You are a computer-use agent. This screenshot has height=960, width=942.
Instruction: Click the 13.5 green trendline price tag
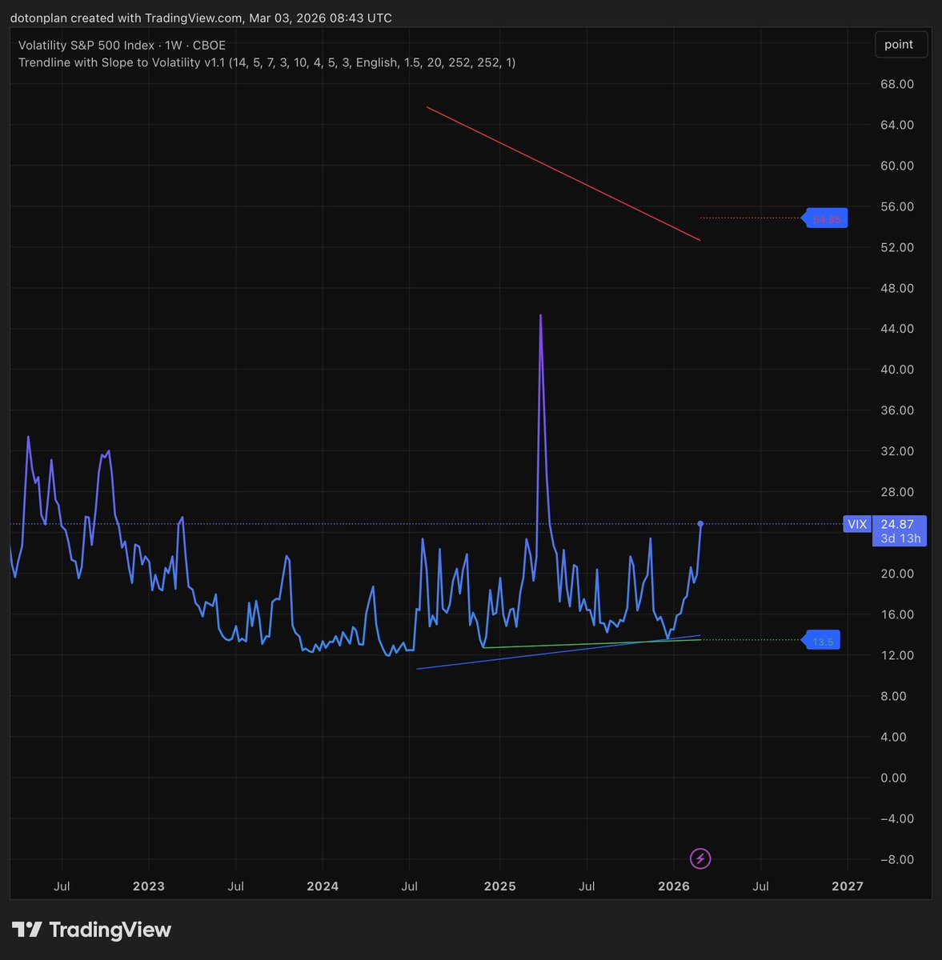point(821,641)
